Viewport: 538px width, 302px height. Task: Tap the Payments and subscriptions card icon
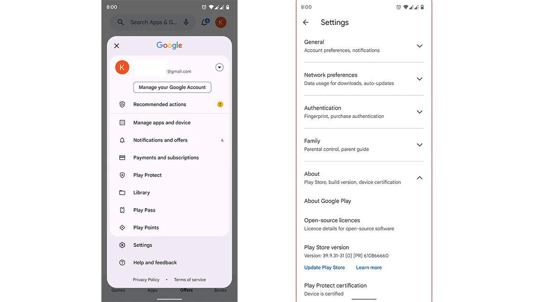pos(122,157)
